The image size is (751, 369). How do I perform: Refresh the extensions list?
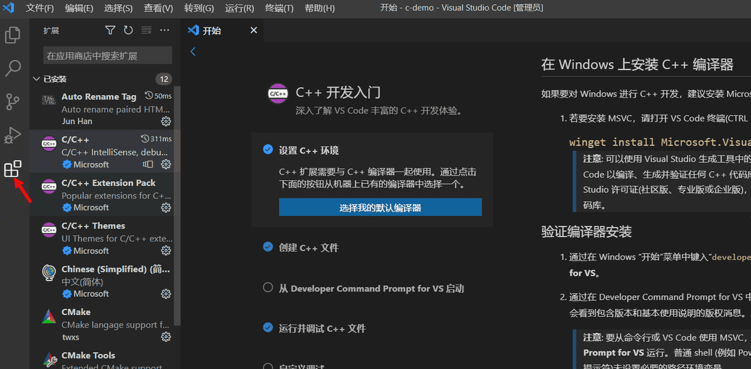click(128, 31)
